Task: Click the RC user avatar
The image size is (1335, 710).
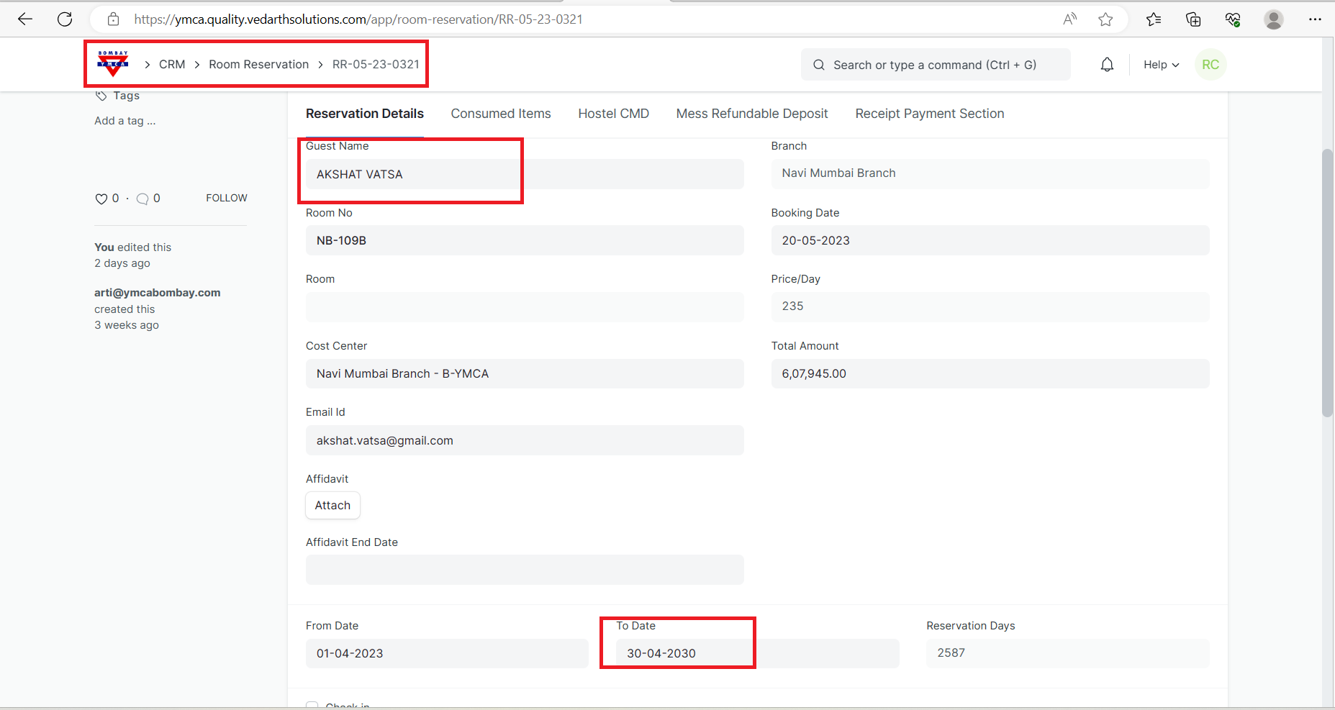Action: 1210,65
